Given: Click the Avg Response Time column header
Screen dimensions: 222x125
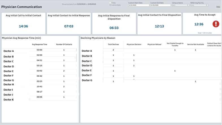Looking at the screenshot, I should (40, 44).
